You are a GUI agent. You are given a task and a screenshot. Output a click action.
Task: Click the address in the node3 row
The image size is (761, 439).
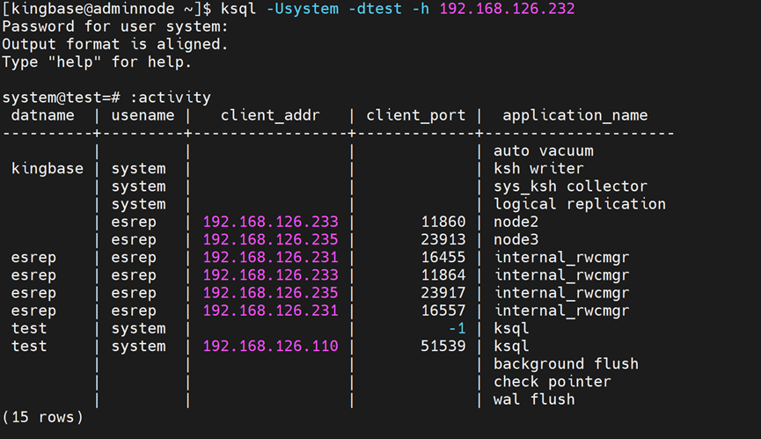click(270, 239)
